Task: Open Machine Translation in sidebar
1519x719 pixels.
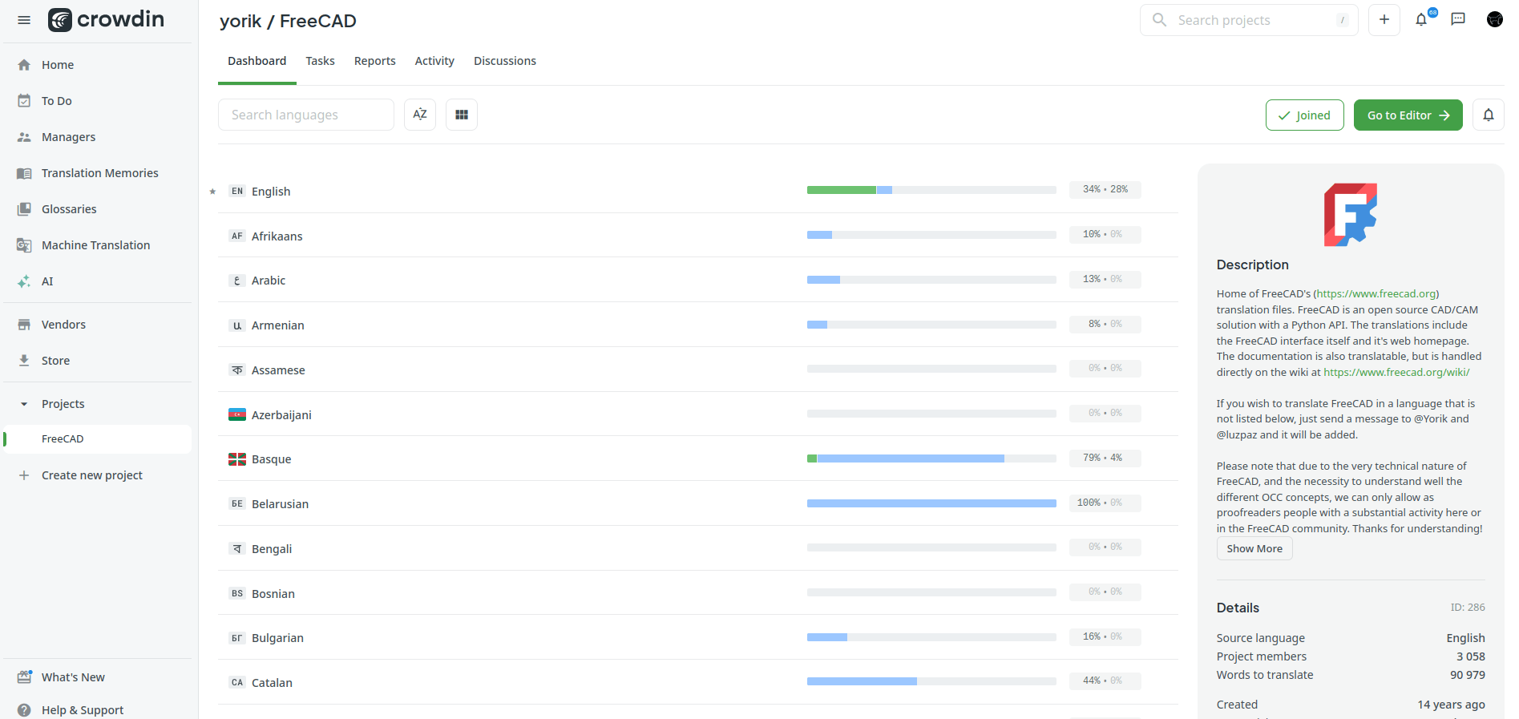Action: point(95,245)
